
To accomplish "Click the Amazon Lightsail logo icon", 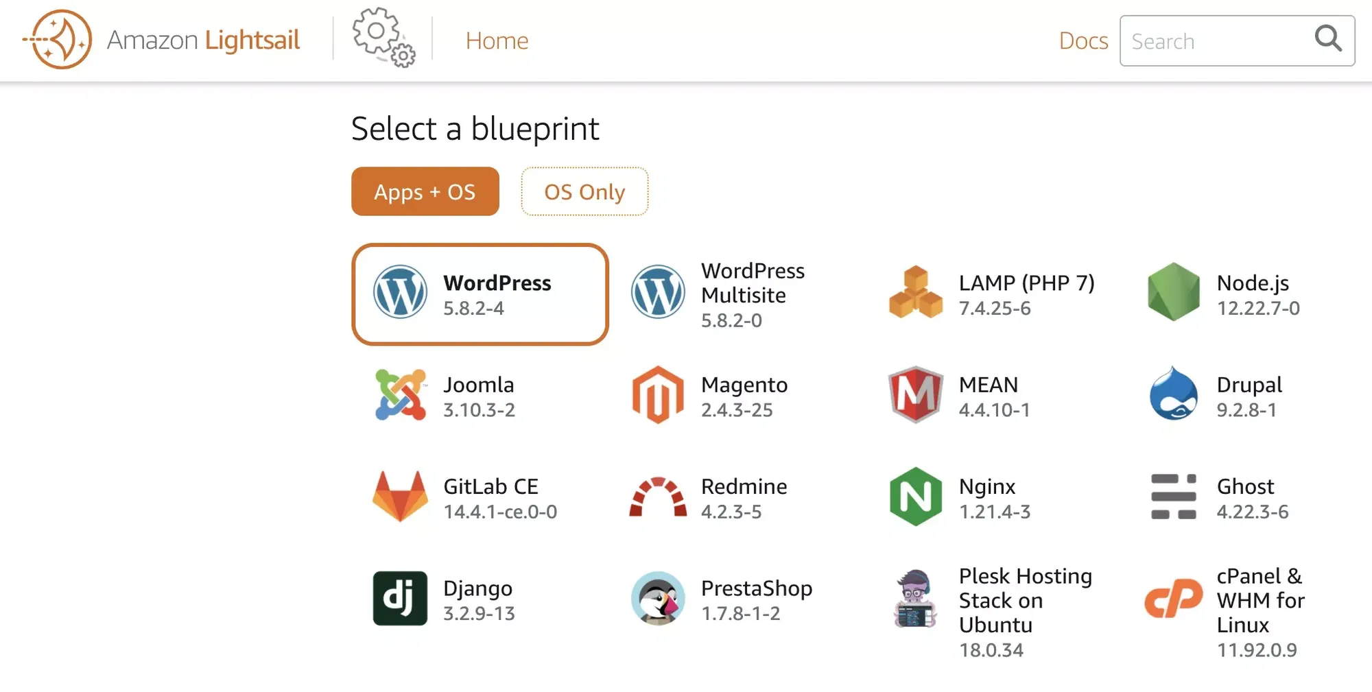I will coord(58,39).
